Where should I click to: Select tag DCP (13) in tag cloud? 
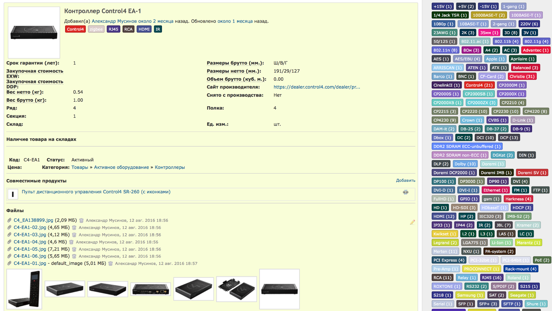(509, 137)
